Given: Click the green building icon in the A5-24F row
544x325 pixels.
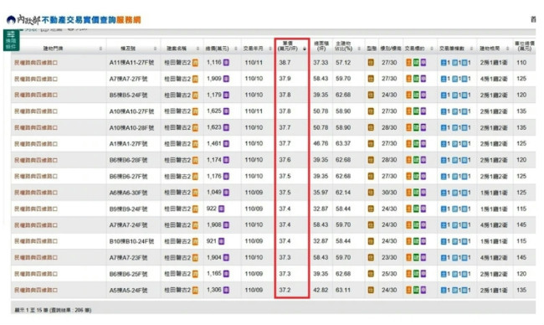Looking at the screenshot, I should (416, 290).
